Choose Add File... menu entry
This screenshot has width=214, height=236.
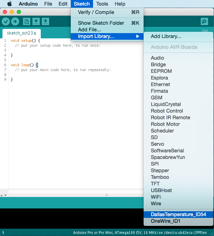click(107, 30)
